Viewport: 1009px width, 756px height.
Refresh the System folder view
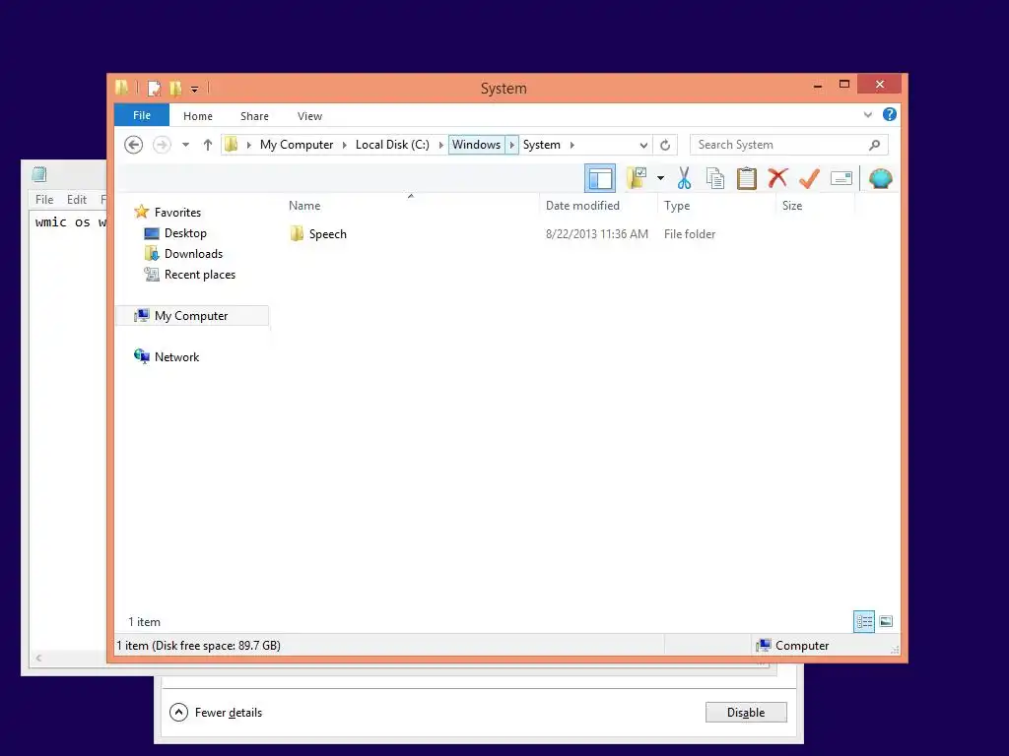coord(665,145)
